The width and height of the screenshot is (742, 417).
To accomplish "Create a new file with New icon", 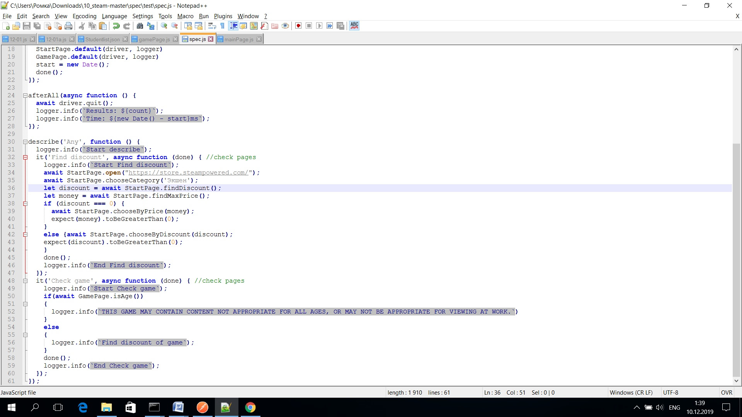I will click(x=6, y=26).
